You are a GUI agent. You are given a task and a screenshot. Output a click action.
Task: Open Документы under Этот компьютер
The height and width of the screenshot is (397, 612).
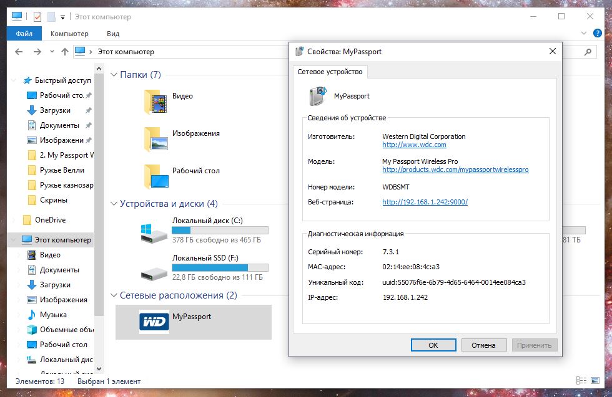[x=53, y=270]
